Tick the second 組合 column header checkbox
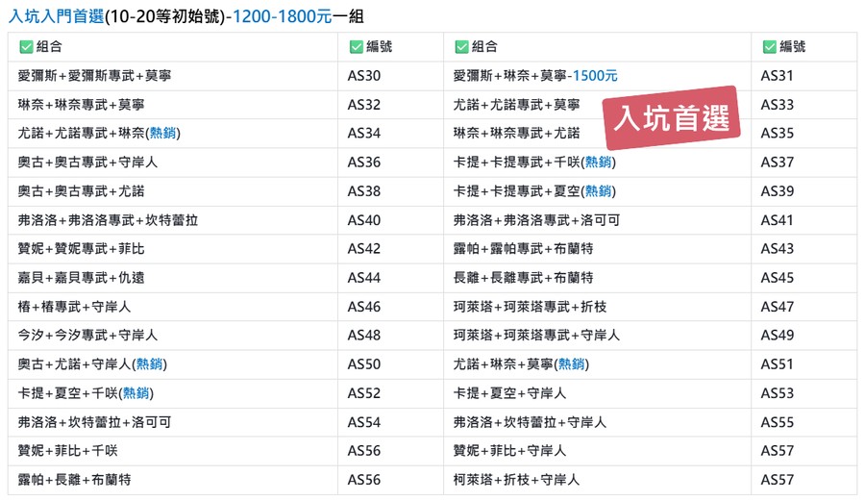The width and height of the screenshot is (865, 501). 461,47
